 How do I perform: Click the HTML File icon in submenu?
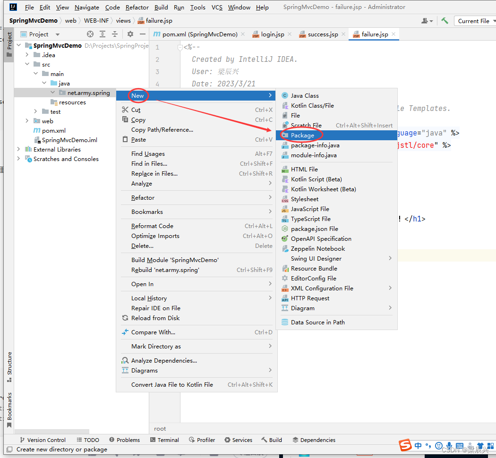[x=285, y=170]
